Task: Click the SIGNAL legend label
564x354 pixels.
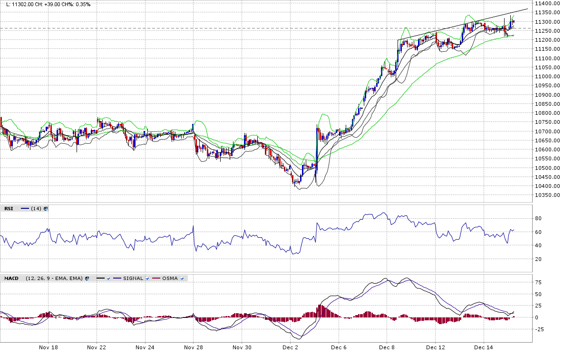Action: coord(133,279)
